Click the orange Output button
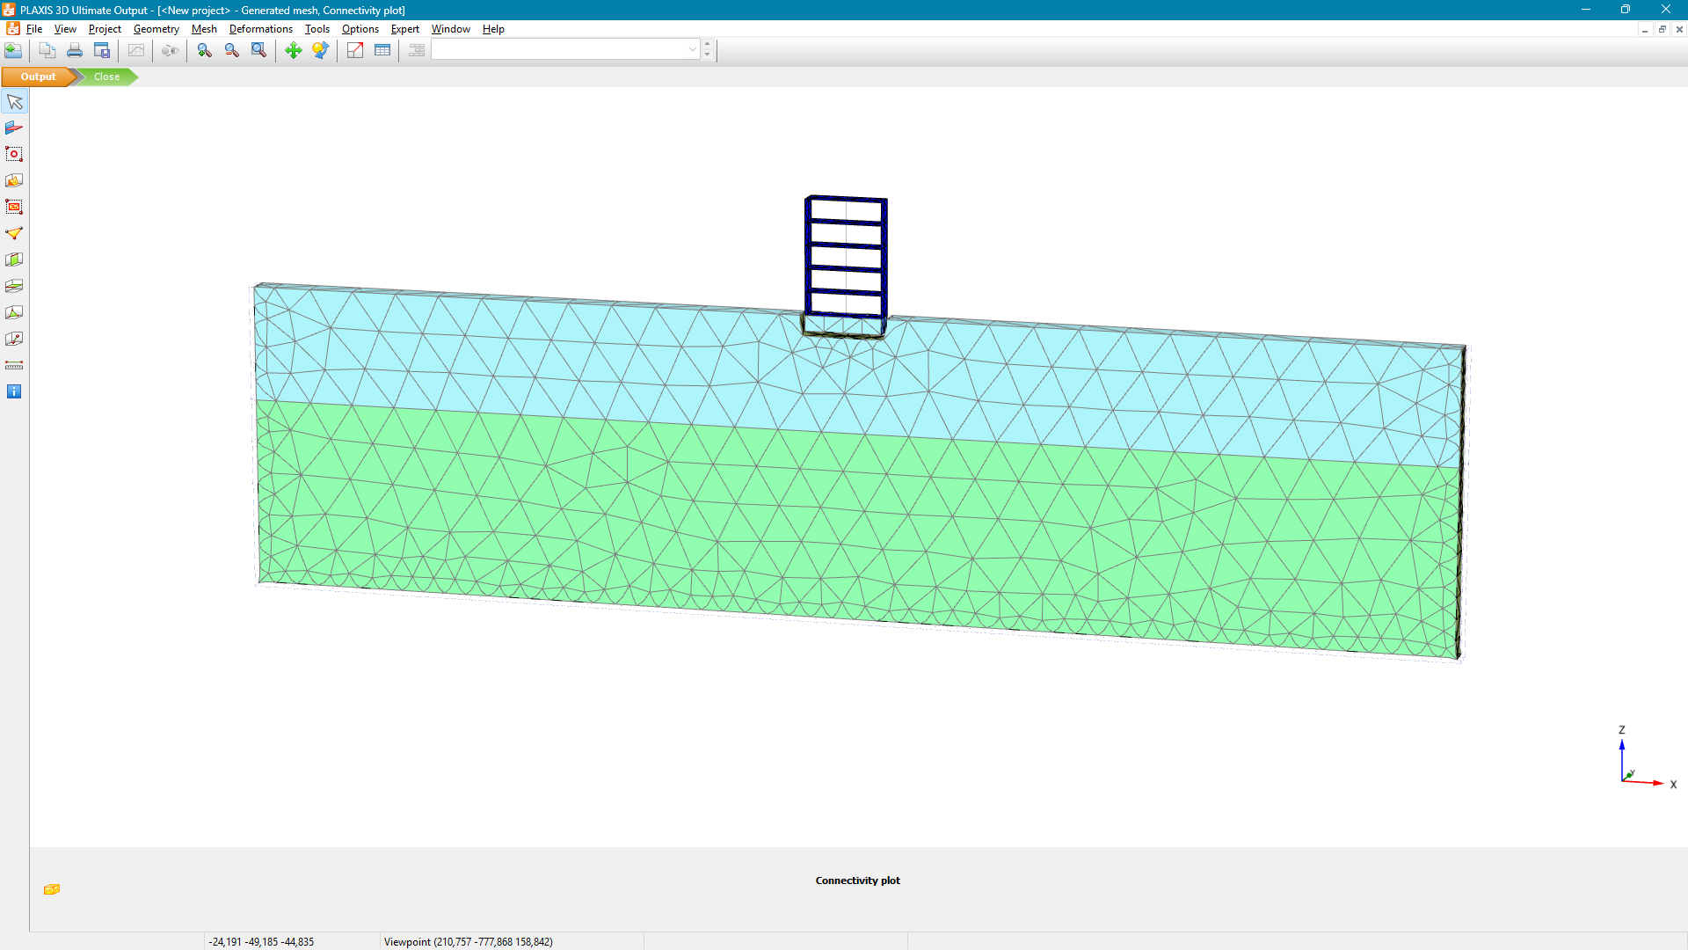 pos(38,77)
